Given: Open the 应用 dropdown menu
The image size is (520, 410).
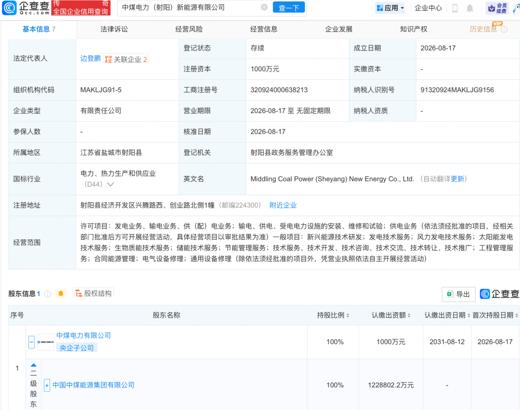Looking at the screenshot, I should (x=390, y=8).
